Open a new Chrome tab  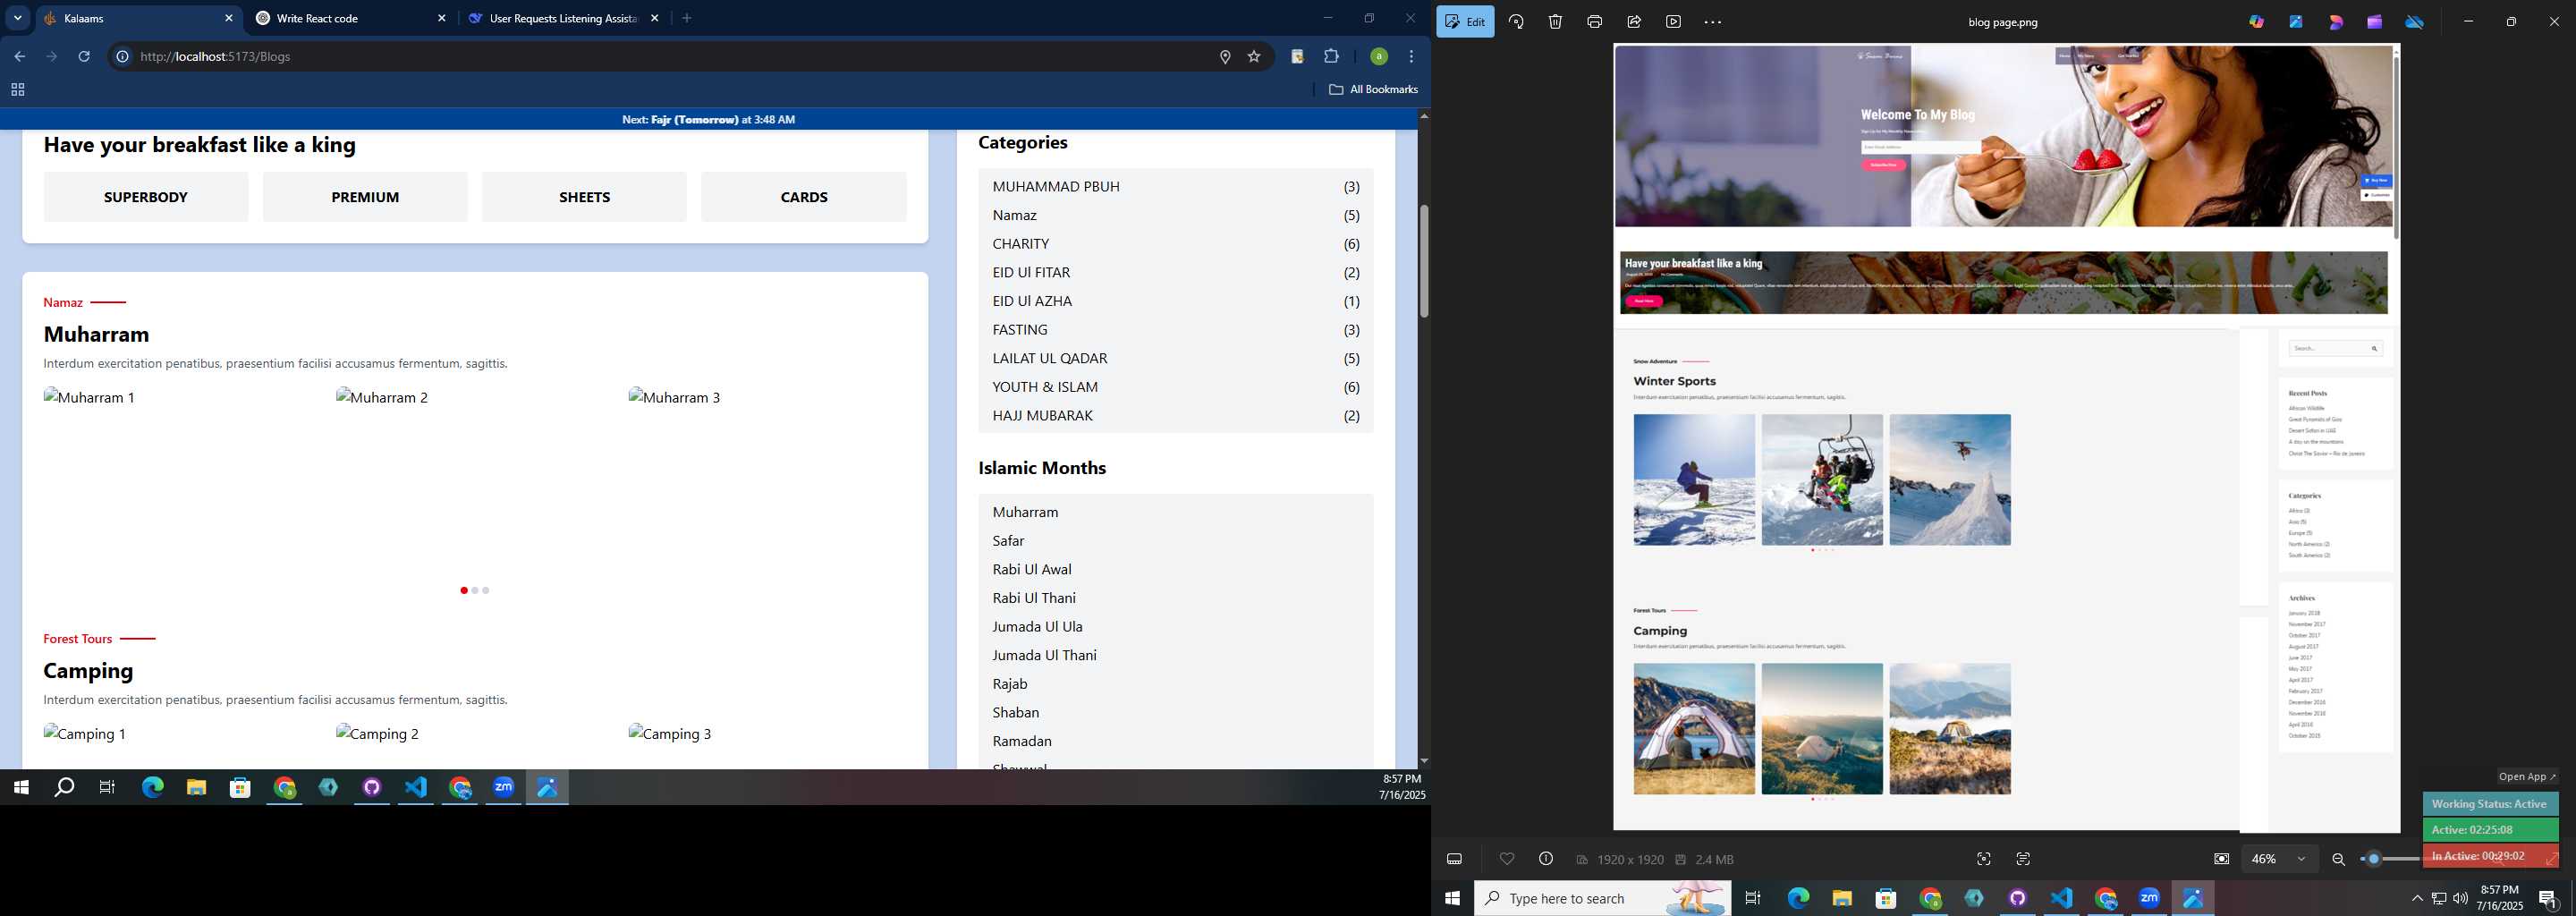pyautogui.click(x=687, y=18)
